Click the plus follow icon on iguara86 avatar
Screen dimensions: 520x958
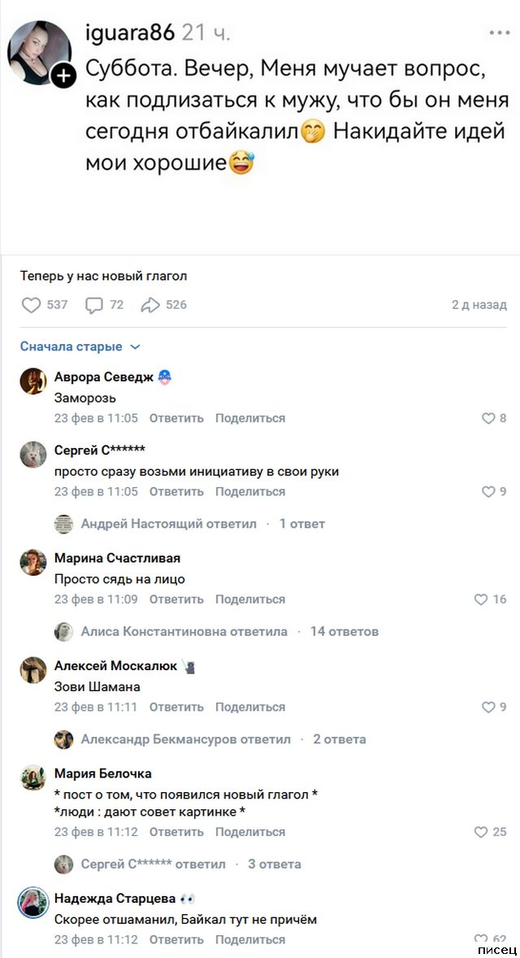pos(63,76)
